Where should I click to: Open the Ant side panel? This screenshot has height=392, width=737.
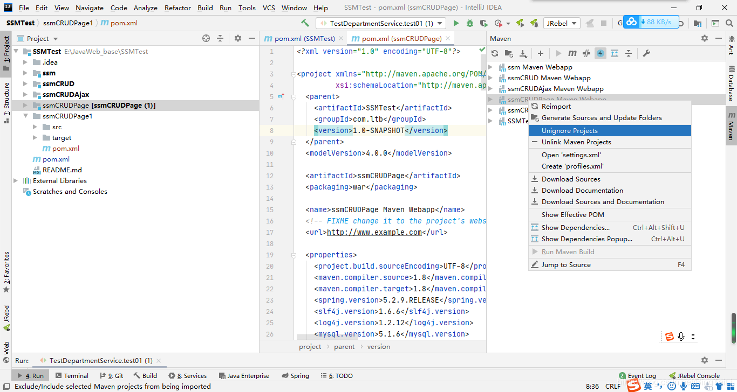click(731, 46)
